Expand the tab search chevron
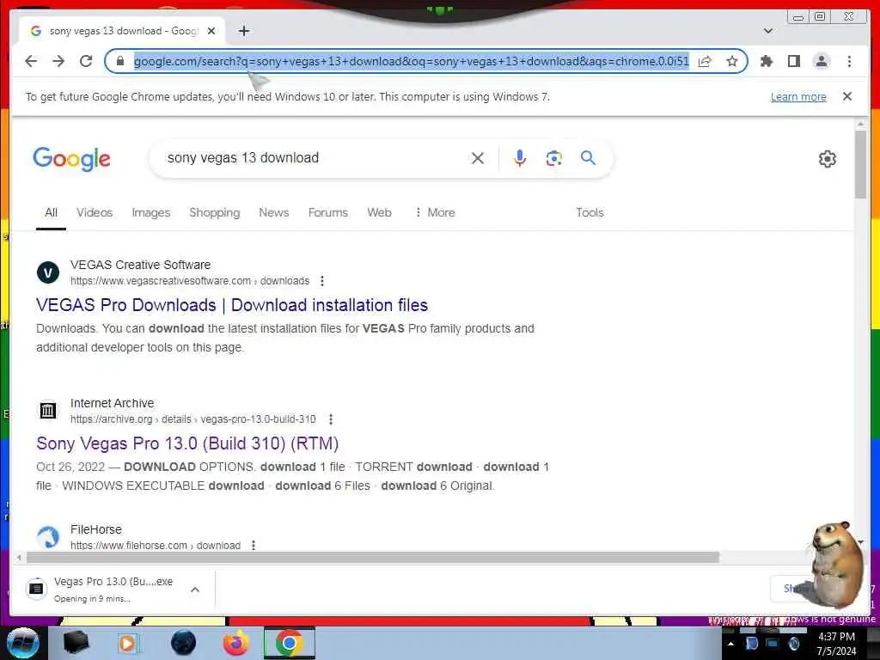The height and width of the screenshot is (660, 880). pyautogui.click(x=768, y=31)
